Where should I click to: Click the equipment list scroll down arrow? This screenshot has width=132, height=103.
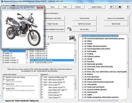tap(75, 97)
